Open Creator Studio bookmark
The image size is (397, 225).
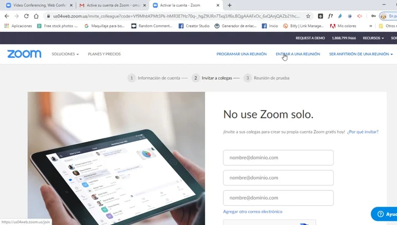click(x=194, y=26)
